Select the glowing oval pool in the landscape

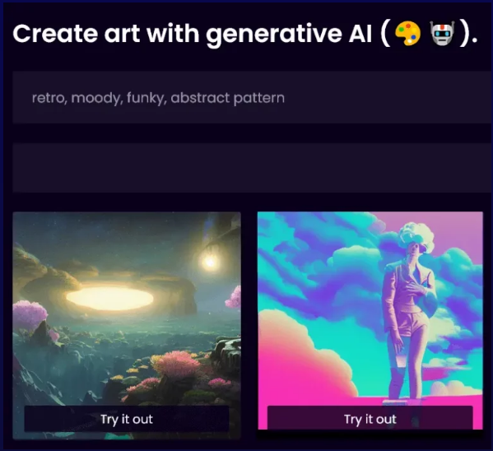pos(109,299)
